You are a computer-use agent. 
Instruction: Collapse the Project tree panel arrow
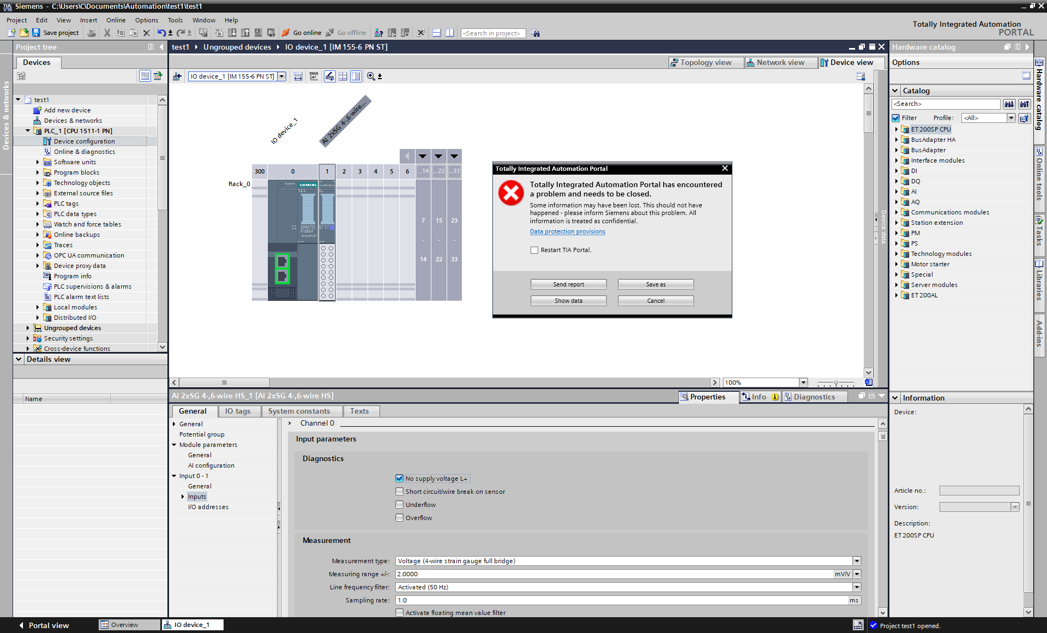[161, 47]
